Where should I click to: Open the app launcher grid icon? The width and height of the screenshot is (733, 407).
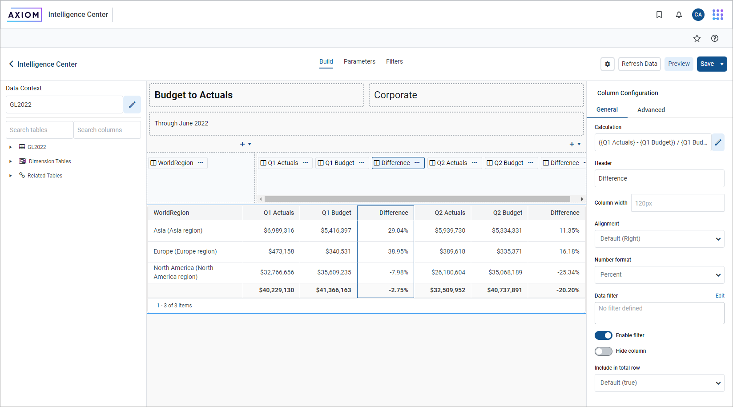[x=717, y=15]
